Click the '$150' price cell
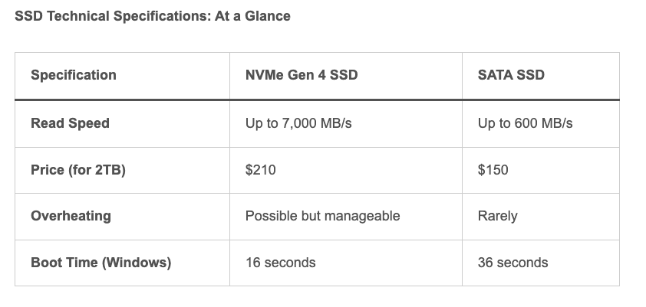The image size is (646, 307). coord(493,170)
